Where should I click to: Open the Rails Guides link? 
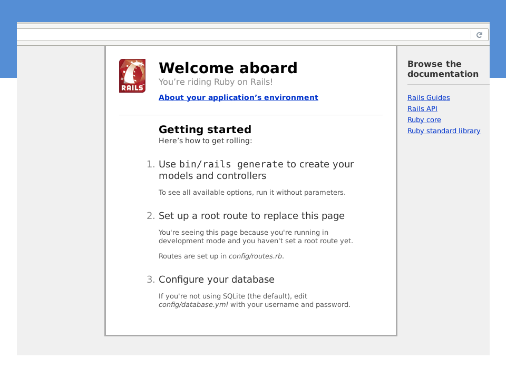click(x=429, y=98)
